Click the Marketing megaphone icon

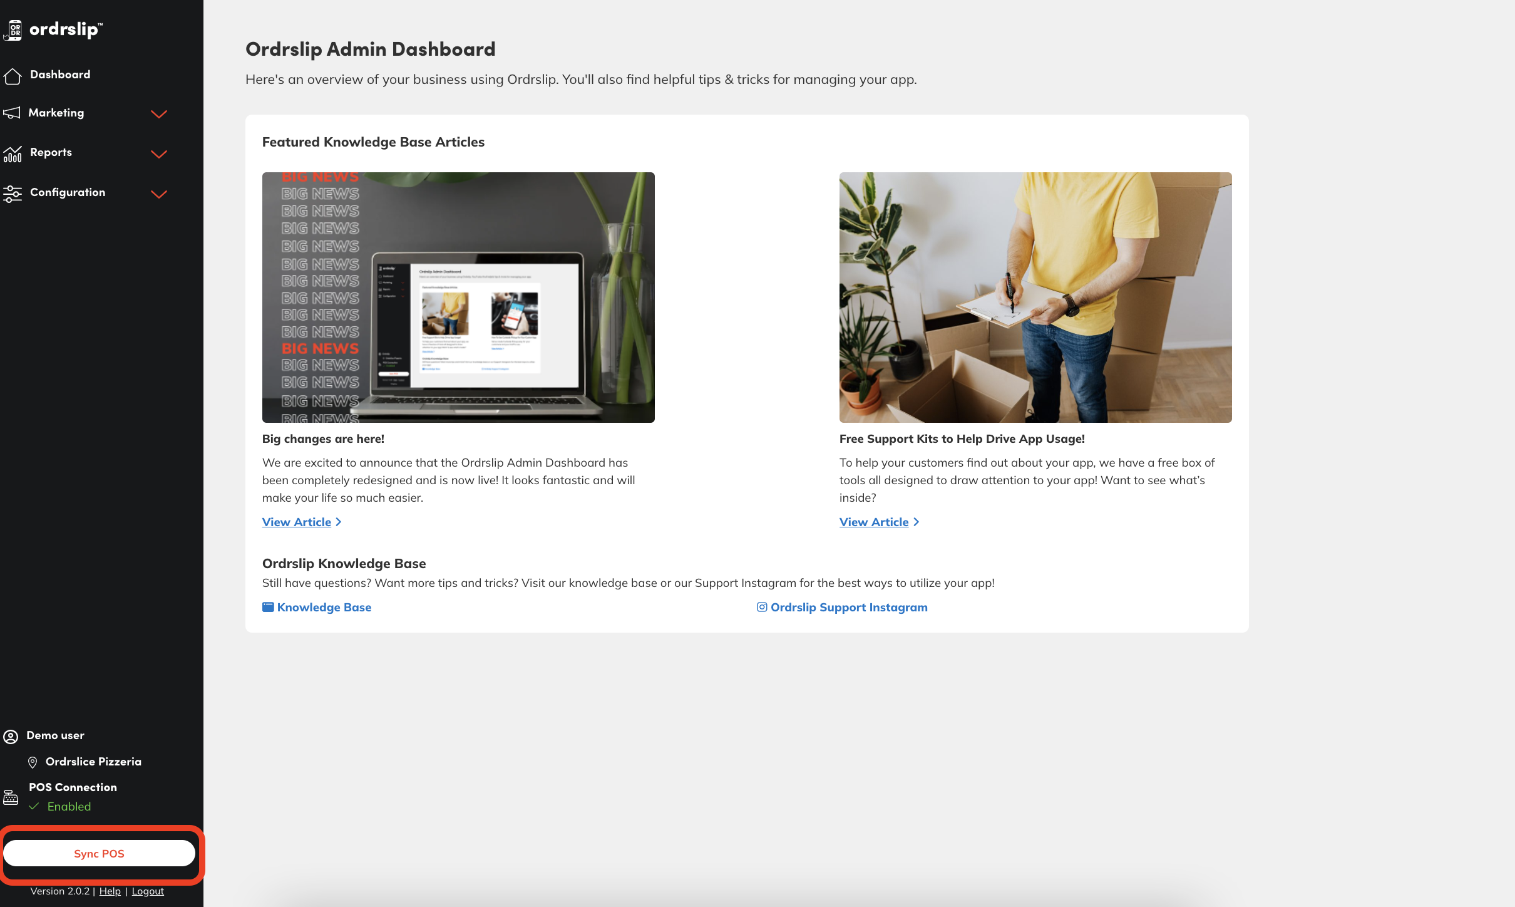coord(12,113)
